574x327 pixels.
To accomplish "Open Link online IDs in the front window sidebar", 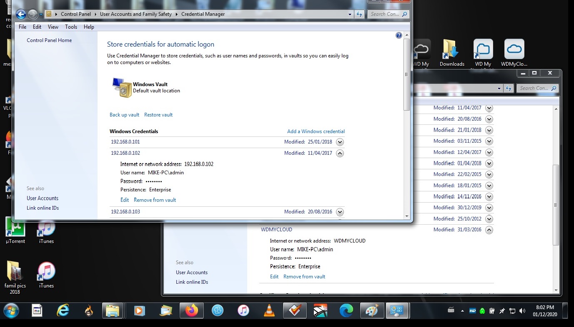I will [43, 208].
